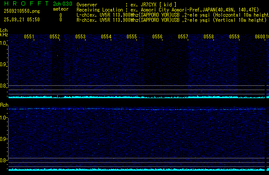Screen dimensions: 269x175
Task: Select the 0557 time marker
Action: pyautogui.click(x=183, y=37)
